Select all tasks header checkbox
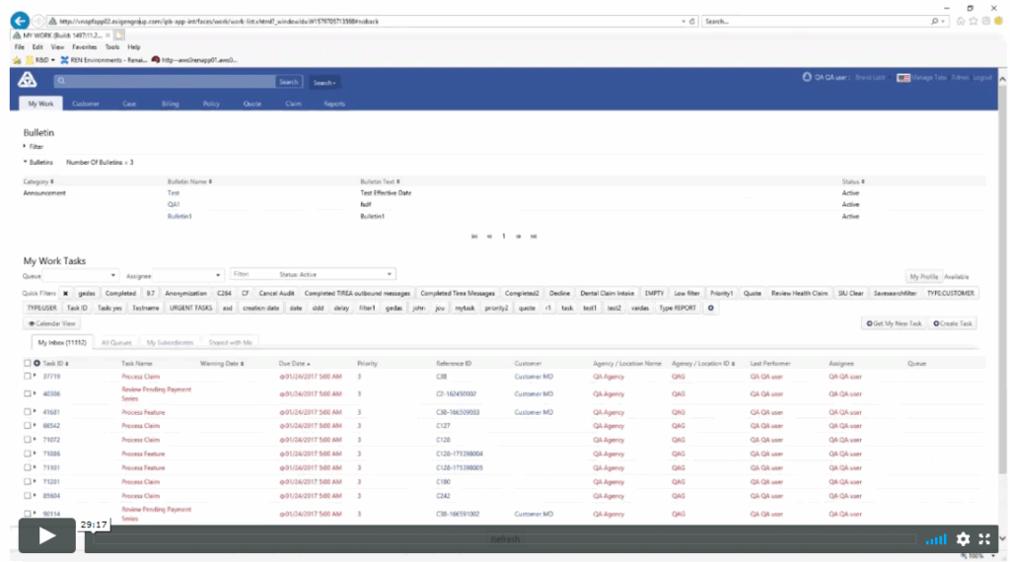This screenshot has height=562, width=1010. click(28, 363)
